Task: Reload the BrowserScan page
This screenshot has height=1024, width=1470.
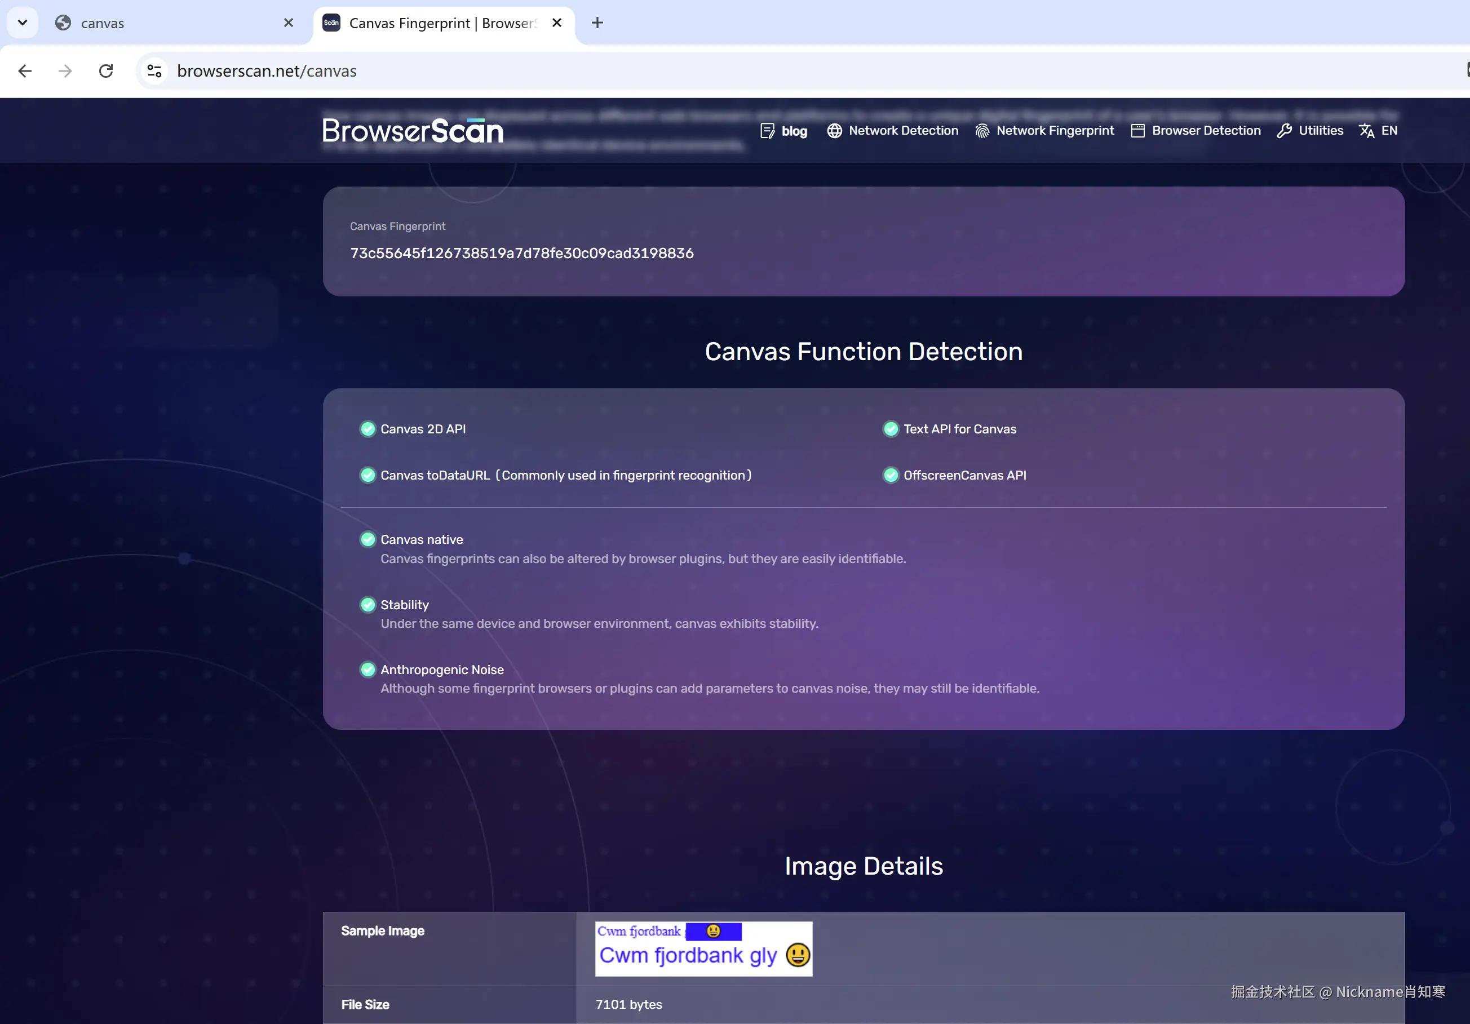Action: click(x=107, y=71)
